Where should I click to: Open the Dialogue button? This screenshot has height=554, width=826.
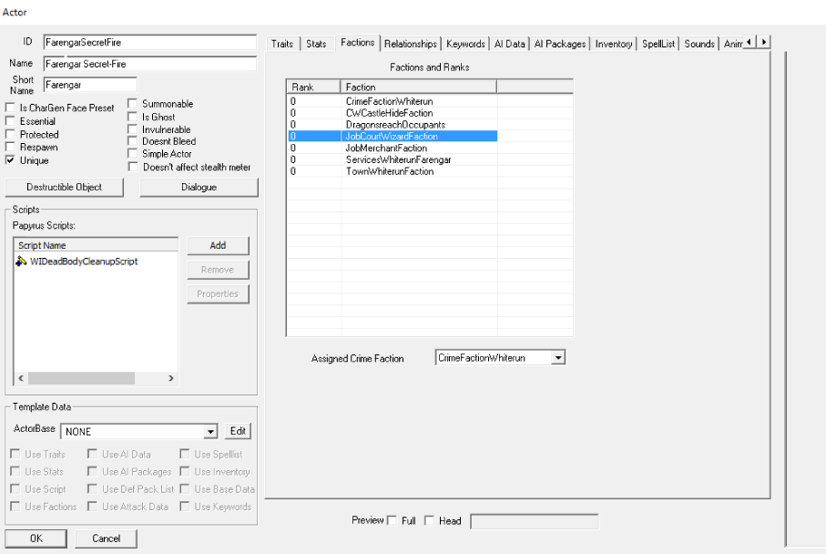199,187
